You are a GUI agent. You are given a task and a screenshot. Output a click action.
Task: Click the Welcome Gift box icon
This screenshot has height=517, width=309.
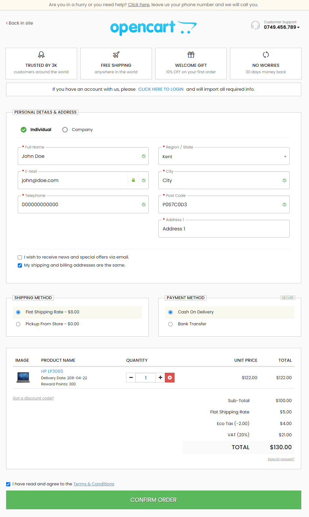click(x=191, y=55)
